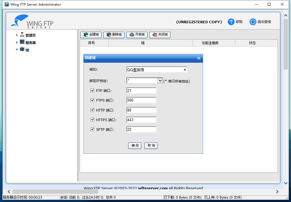Viewport: 291px width, 202px height.
Task: Click the (UNREGISTERED COPY) text
Action: click(x=199, y=22)
